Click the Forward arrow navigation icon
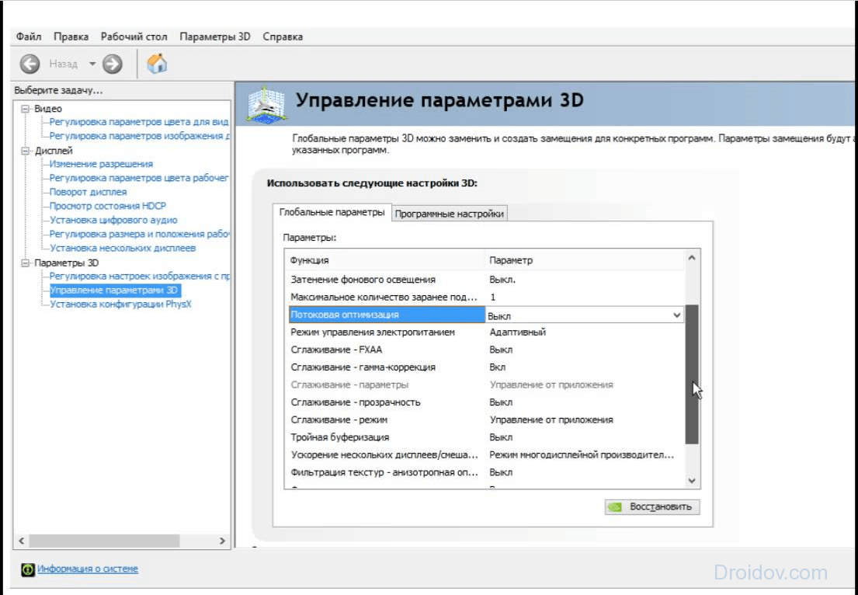 (113, 64)
